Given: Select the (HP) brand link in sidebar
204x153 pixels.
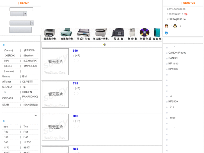Looking at the screenshot, I should point(6,61).
